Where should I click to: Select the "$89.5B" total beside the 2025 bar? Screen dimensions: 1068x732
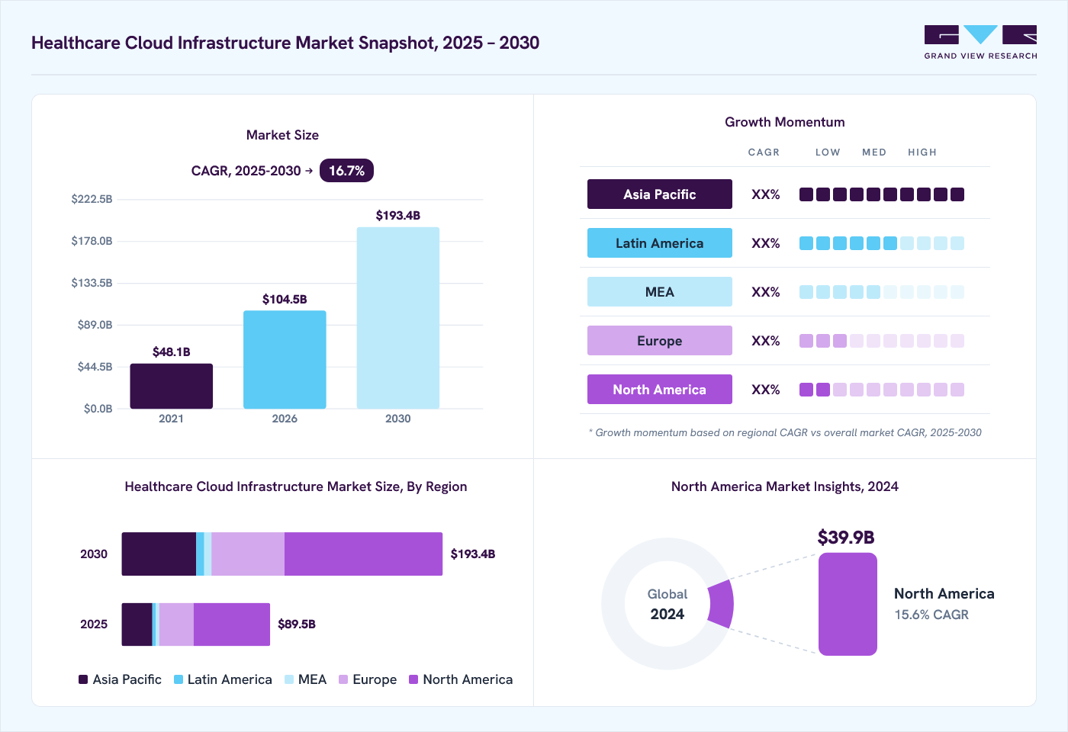tap(297, 624)
